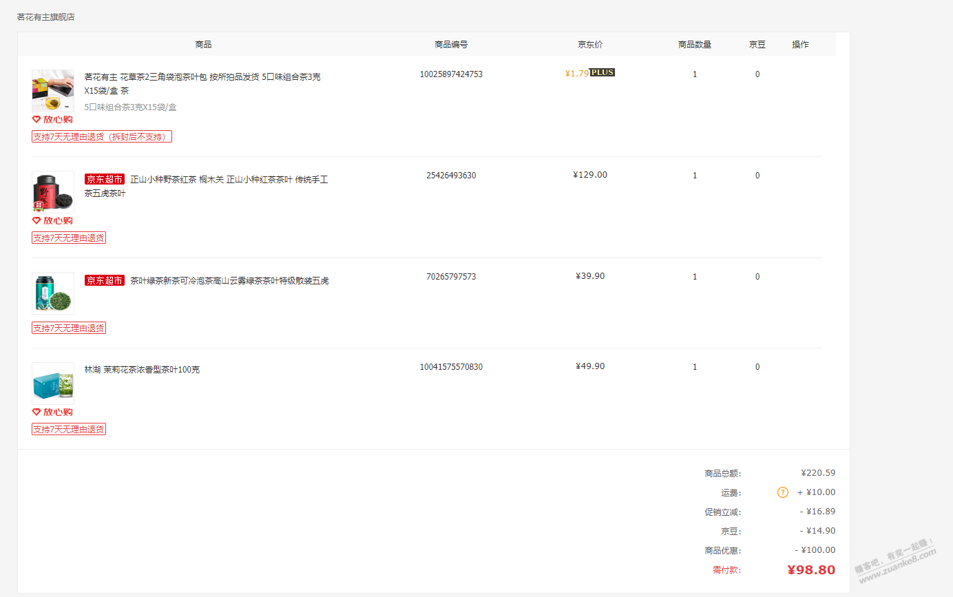
Task: Click the 京豆 column header
Action: 757,44
